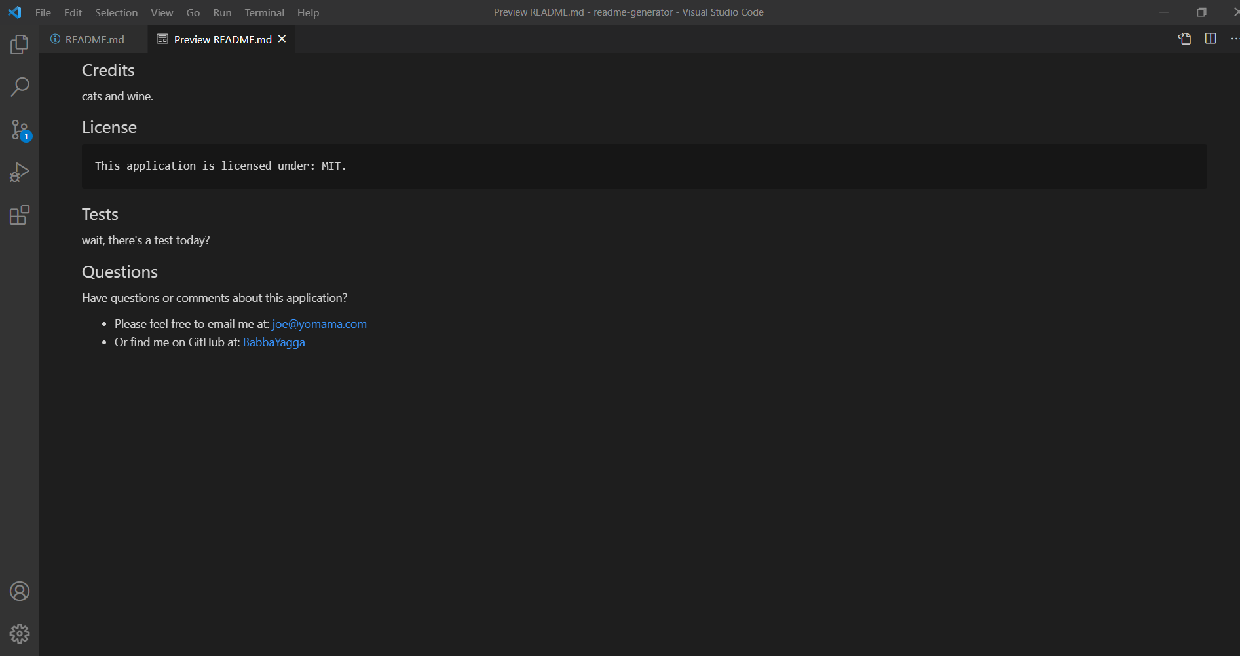Open the BabbaYagga GitHub link
1240x656 pixels.
273,342
